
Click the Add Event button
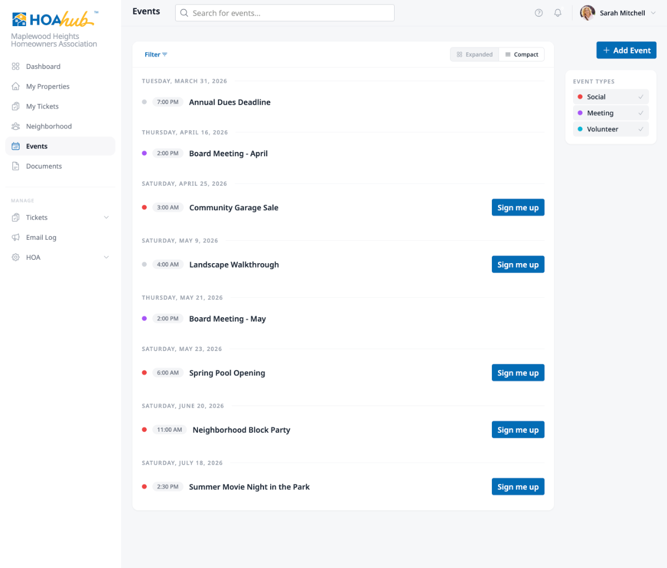click(x=626, y=50)
